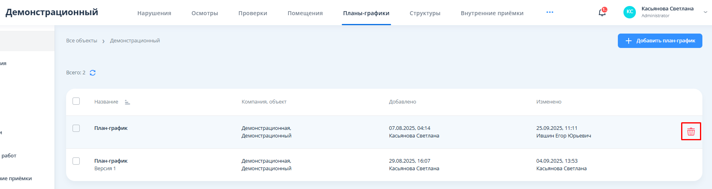Check the first План-график row checkbox
Screen dimensions: 712x189
[76, 128]
